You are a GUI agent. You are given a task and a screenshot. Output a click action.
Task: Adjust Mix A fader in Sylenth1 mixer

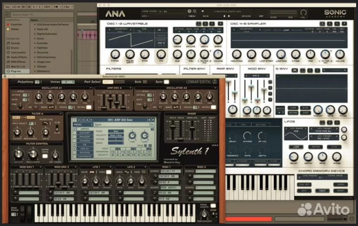pos(173,126)
